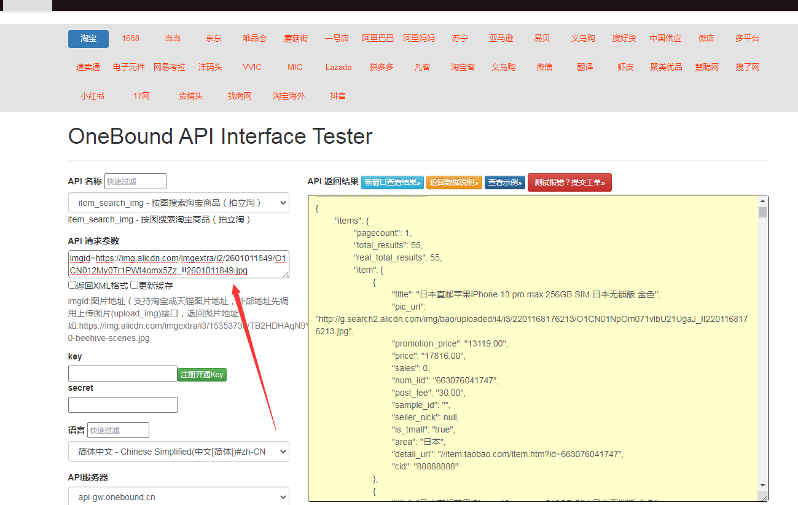798x505 pixels.
Task: Switch to the 货捕头 tab
Action: [x=190, y=96]
